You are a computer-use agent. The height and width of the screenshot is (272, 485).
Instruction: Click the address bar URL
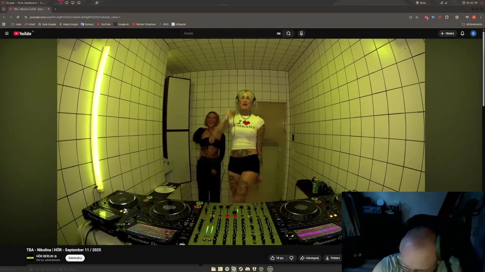(x=75, y=17)
